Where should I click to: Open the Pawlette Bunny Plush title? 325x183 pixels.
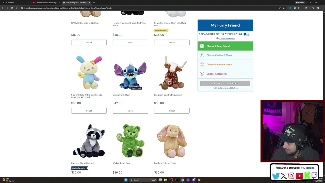pos(165,163)
